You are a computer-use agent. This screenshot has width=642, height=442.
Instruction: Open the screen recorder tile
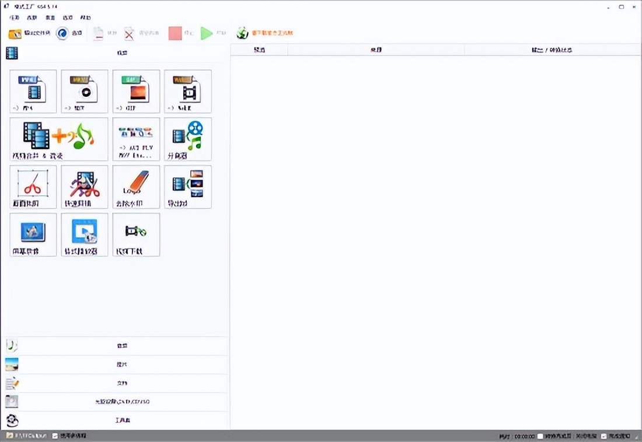[x=33, y=234]
